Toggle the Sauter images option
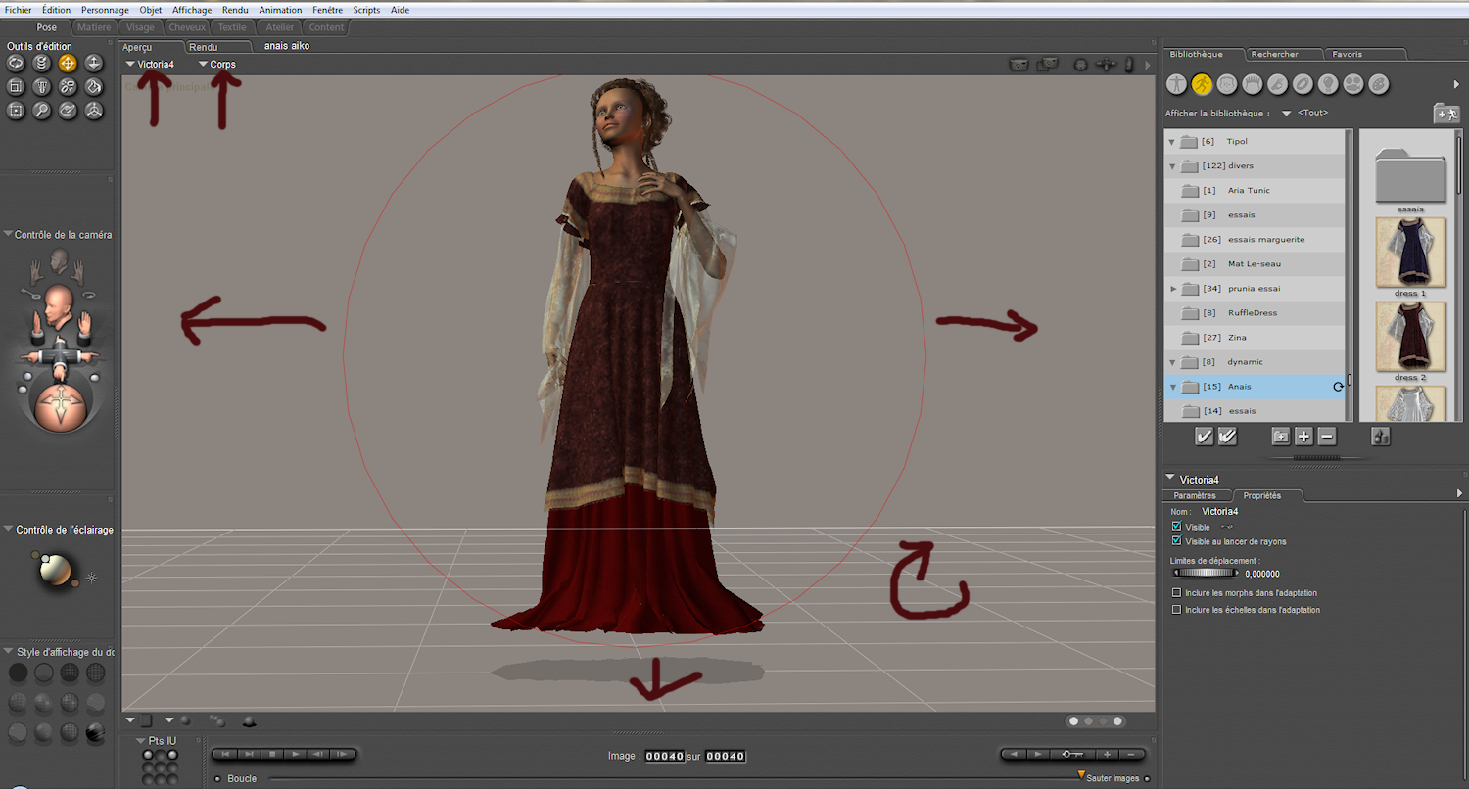Screen dimensions: 1469x789 [1147, 779]
